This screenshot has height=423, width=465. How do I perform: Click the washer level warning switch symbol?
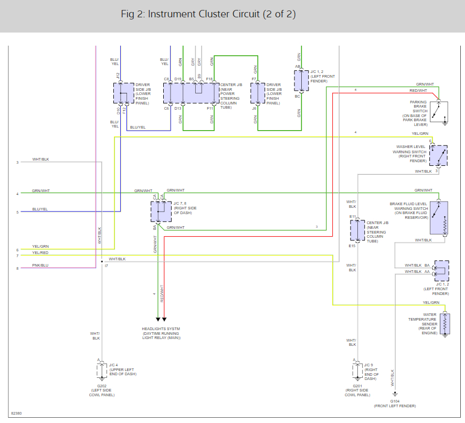pyautogui.click(x=438, y=155)
